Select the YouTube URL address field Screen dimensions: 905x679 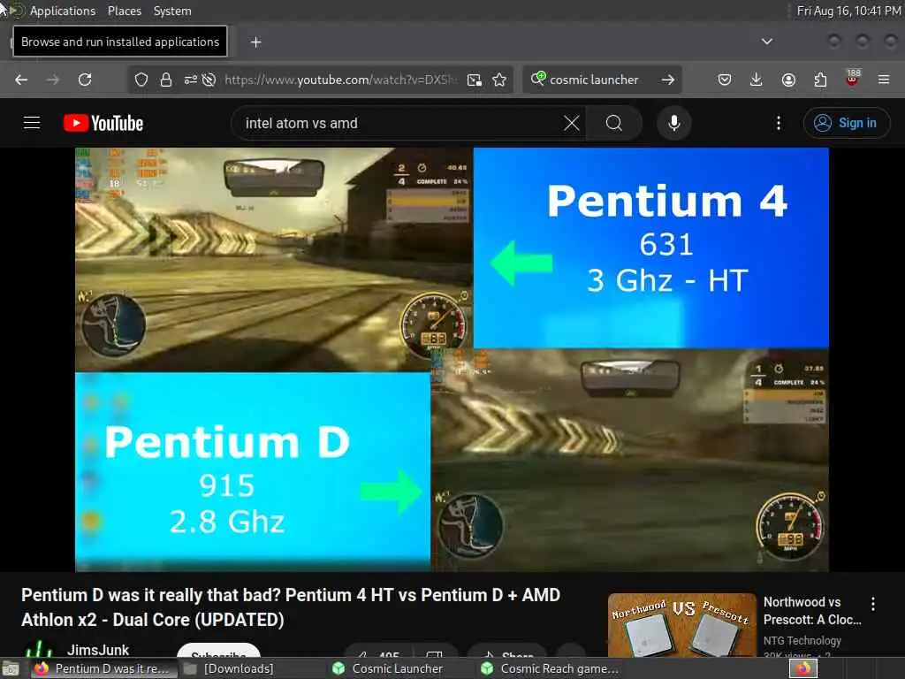[340, 80]
